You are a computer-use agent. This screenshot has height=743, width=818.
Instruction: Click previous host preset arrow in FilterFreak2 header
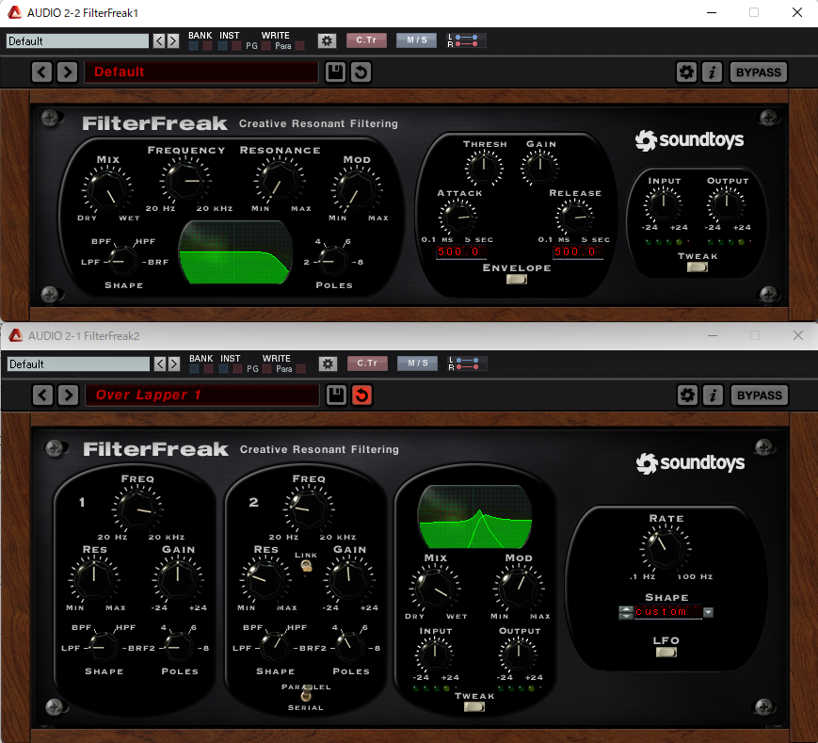point(160,363)
